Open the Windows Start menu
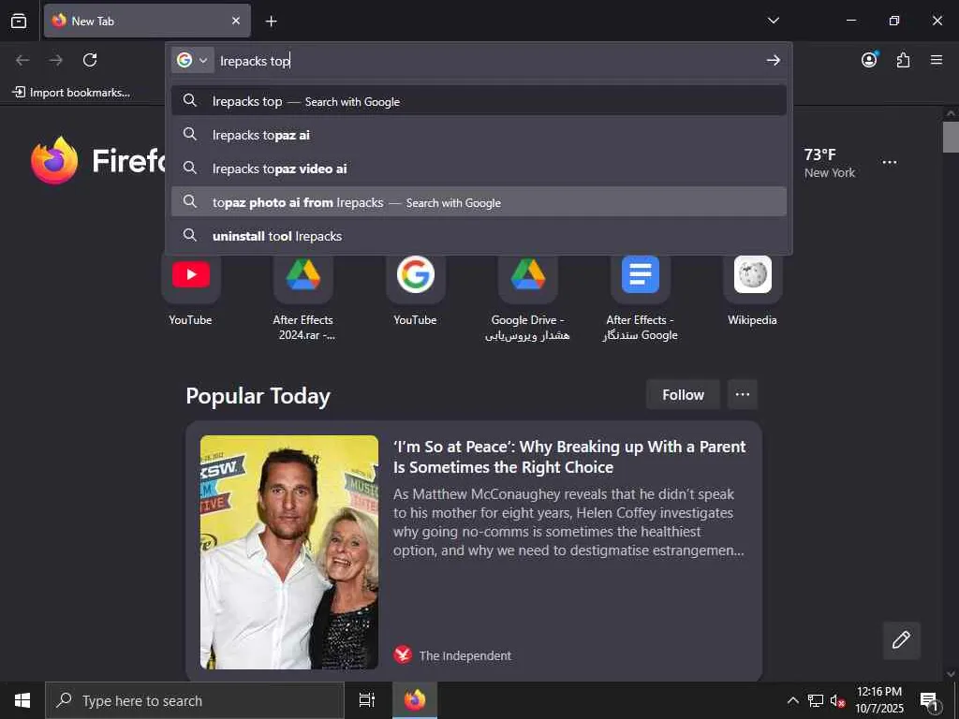 (x=22, y=700)
